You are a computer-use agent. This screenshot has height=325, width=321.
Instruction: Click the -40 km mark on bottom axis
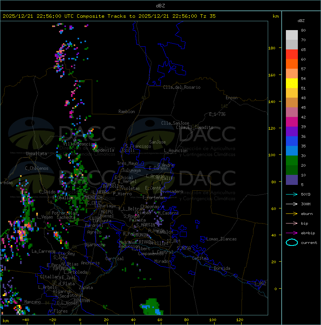[25, 320]
